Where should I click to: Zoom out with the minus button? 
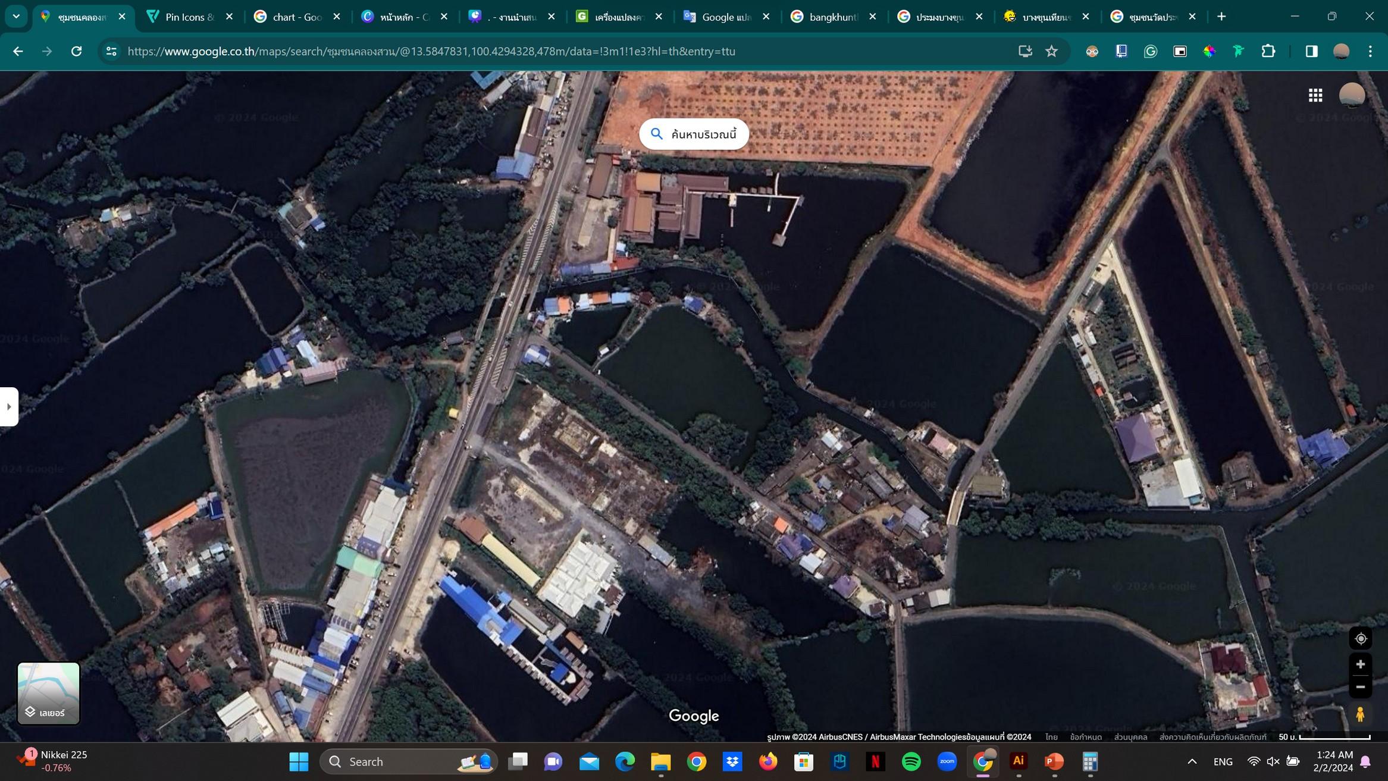coord(1360,687)
